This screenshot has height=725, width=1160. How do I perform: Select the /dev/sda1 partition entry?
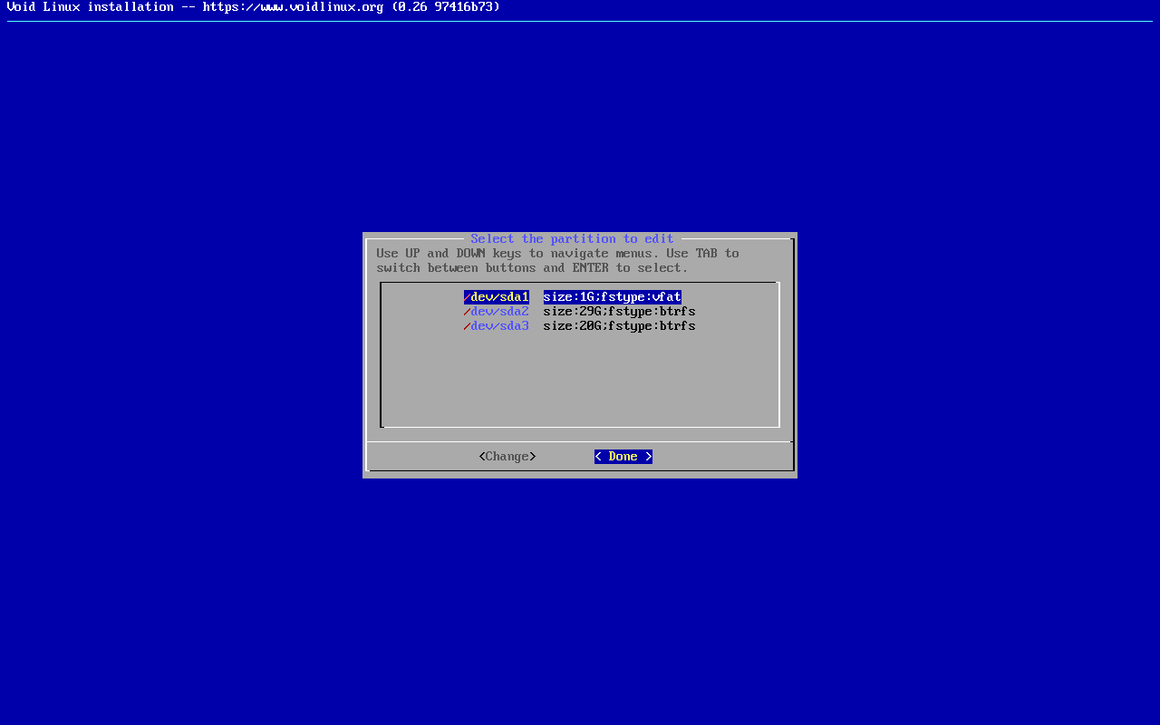(497, 297)
